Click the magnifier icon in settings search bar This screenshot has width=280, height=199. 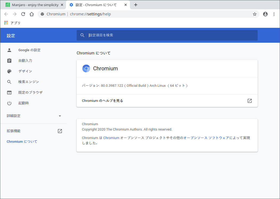[x=82, y=35]
